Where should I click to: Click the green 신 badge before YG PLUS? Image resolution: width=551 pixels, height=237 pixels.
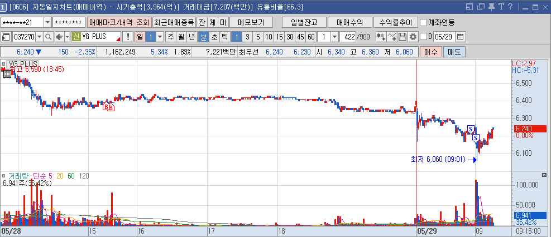click(x=76, y=37)
